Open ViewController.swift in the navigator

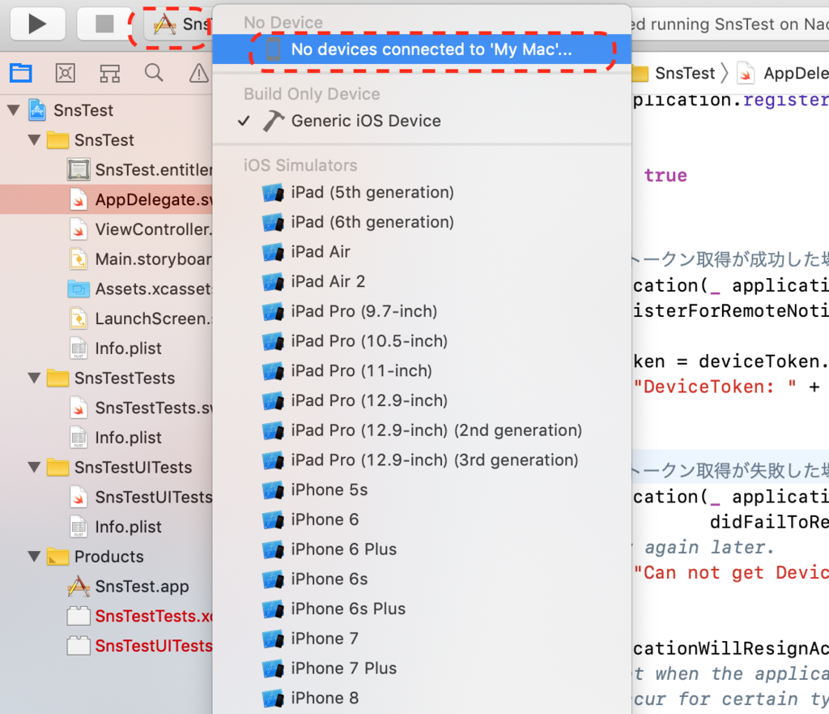tap(140, 229)
